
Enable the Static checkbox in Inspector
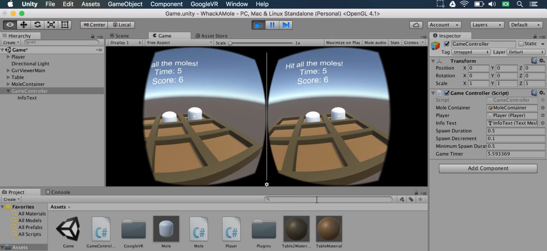click(x=521, y=43)
